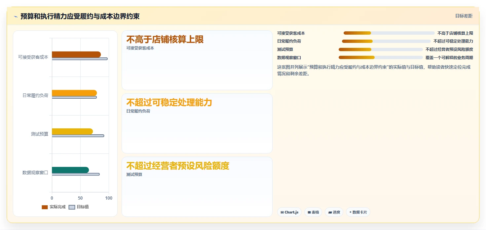Click the grey target bar under 数据观察窗口

pos(76,174)
